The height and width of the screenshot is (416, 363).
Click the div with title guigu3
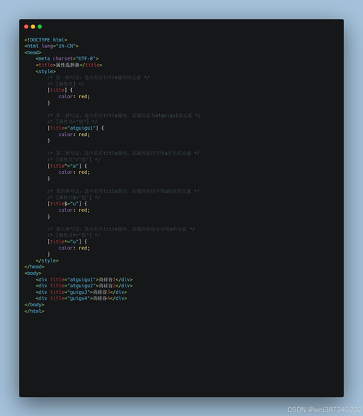click(81, 292)
